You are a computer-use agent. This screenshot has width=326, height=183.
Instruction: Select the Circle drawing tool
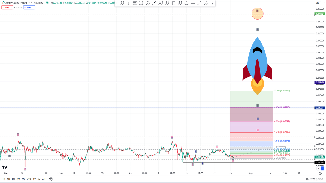click(x=148, y=3)
